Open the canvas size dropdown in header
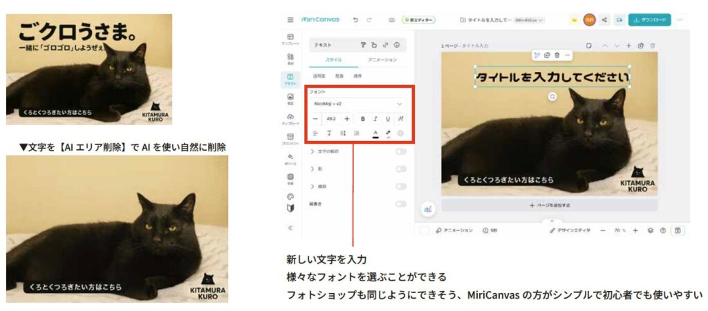 (x=528, y=20)
